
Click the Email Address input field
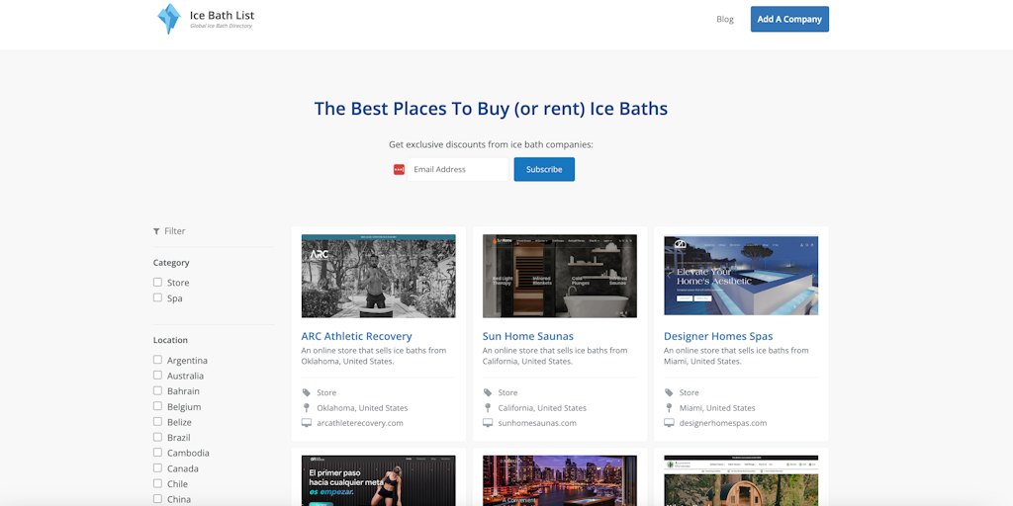pos(458,169)
